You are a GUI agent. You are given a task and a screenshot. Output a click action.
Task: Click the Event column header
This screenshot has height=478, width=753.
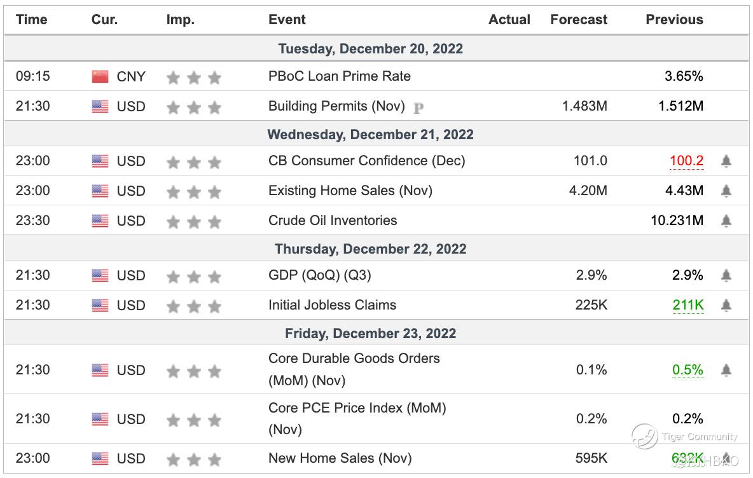pyautogui.click(x=287, y=19)
